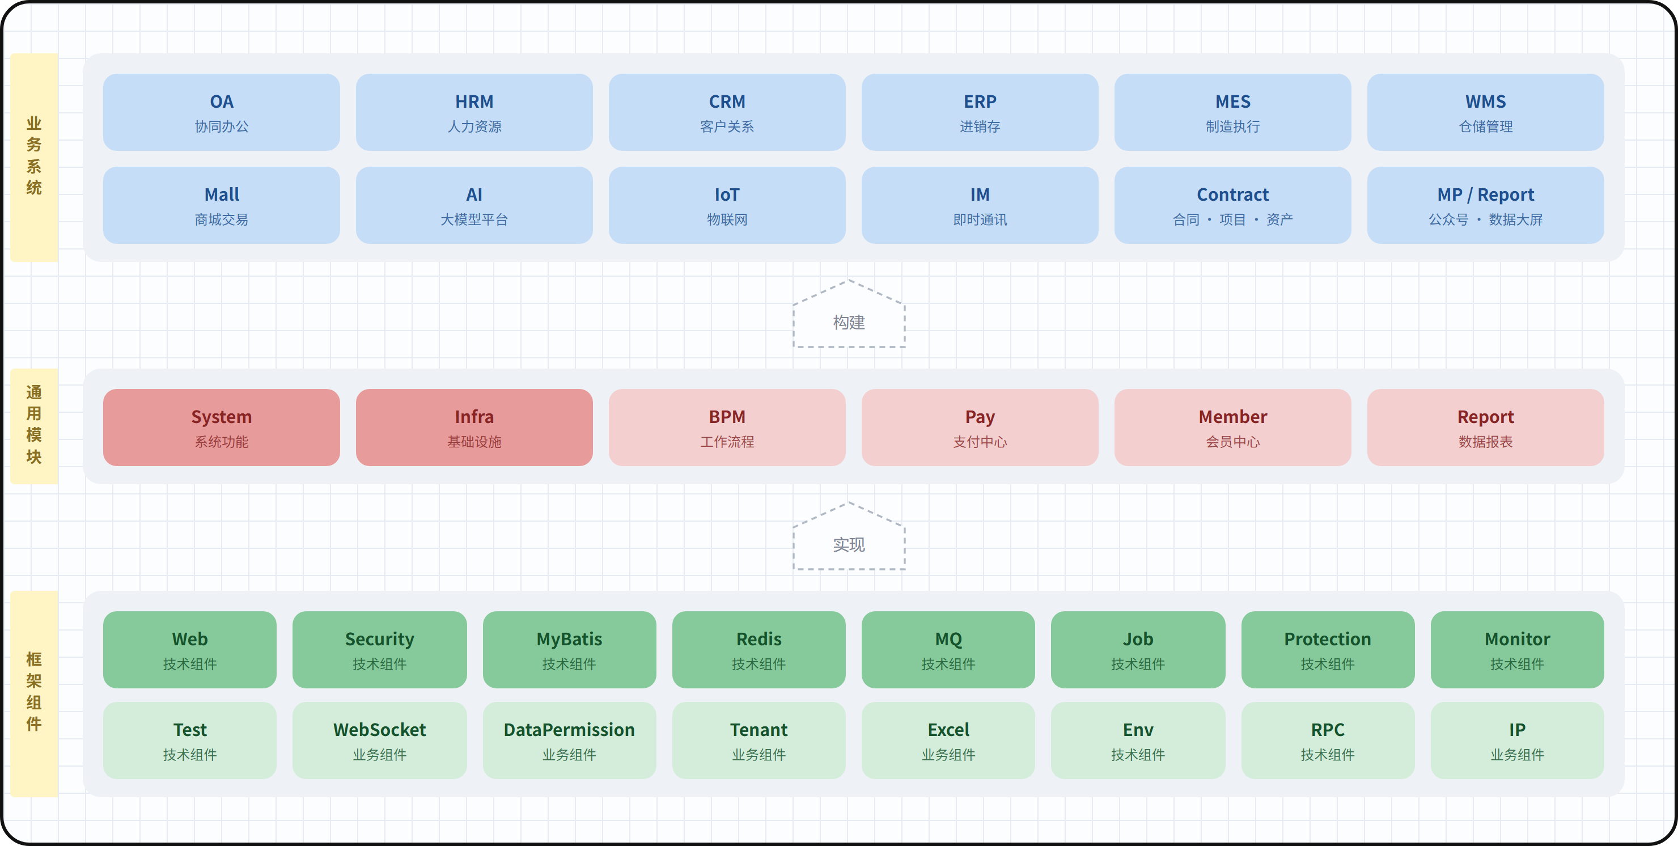Click the Protection component block
The image size is (1678, 846).
point(1328,650)
